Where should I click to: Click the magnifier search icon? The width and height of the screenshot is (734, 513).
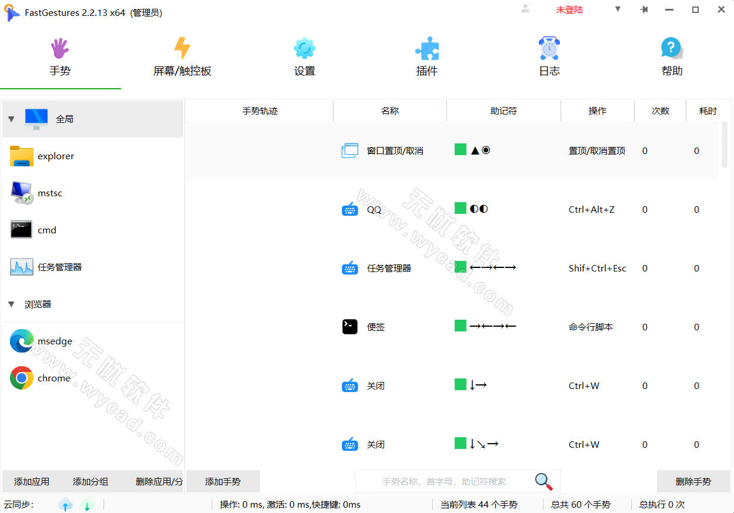[543, 481]
